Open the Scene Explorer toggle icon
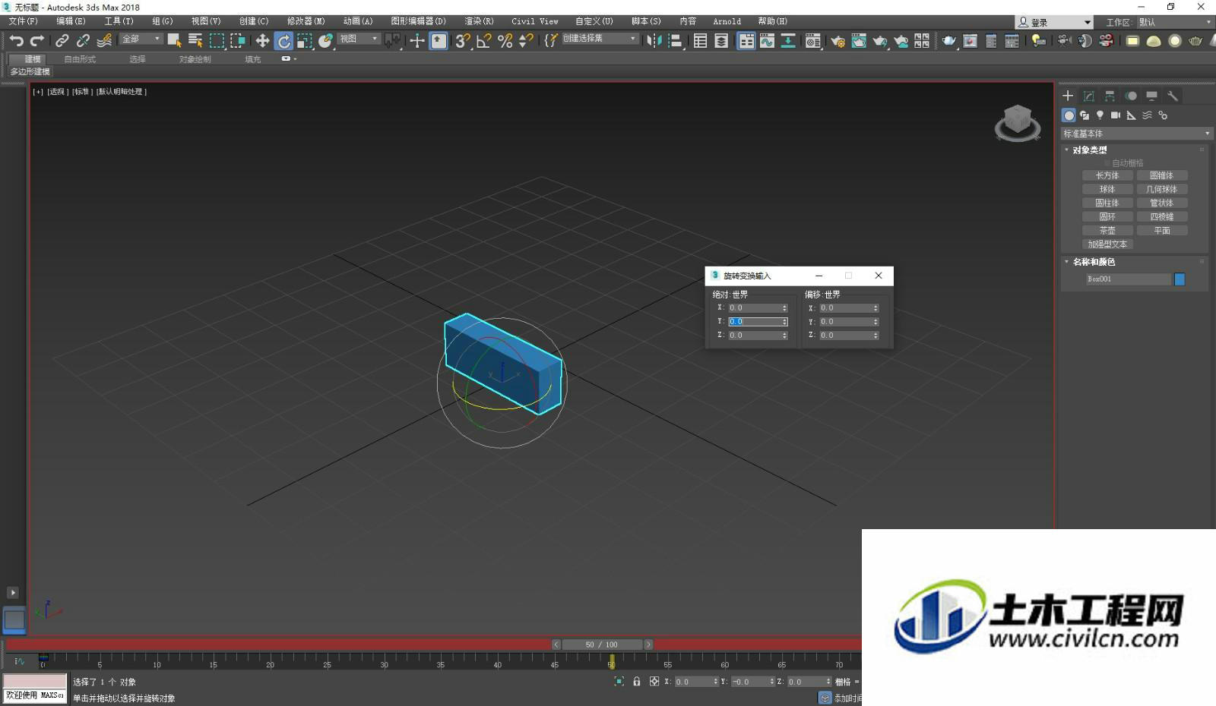The height and width of the screenshot is (706, 1216). tap(700, 40)
